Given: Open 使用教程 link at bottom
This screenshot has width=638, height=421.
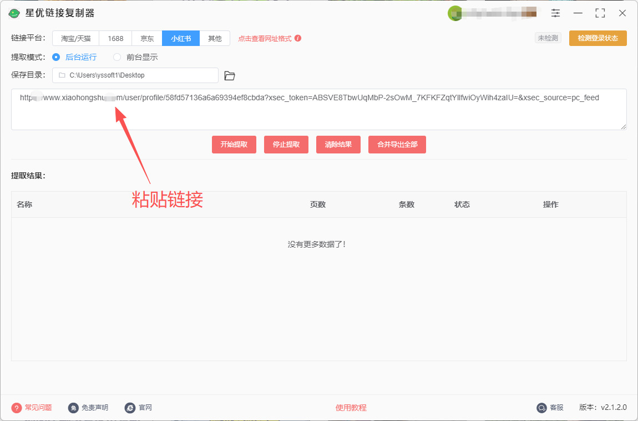Looking at the screenshot, I should pos(351,408).
